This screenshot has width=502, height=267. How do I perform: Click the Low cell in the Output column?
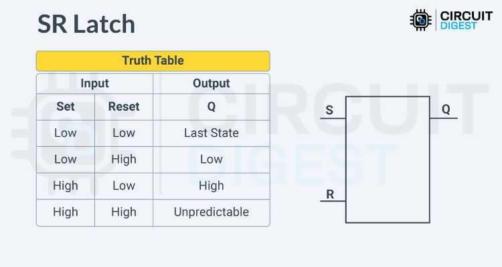click(x=211, y=160)
